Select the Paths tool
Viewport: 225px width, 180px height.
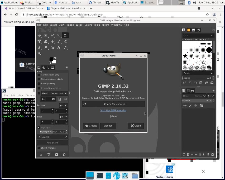(52, 47)
